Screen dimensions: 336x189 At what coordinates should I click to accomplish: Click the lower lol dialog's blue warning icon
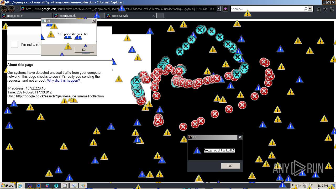pos(197,150)
